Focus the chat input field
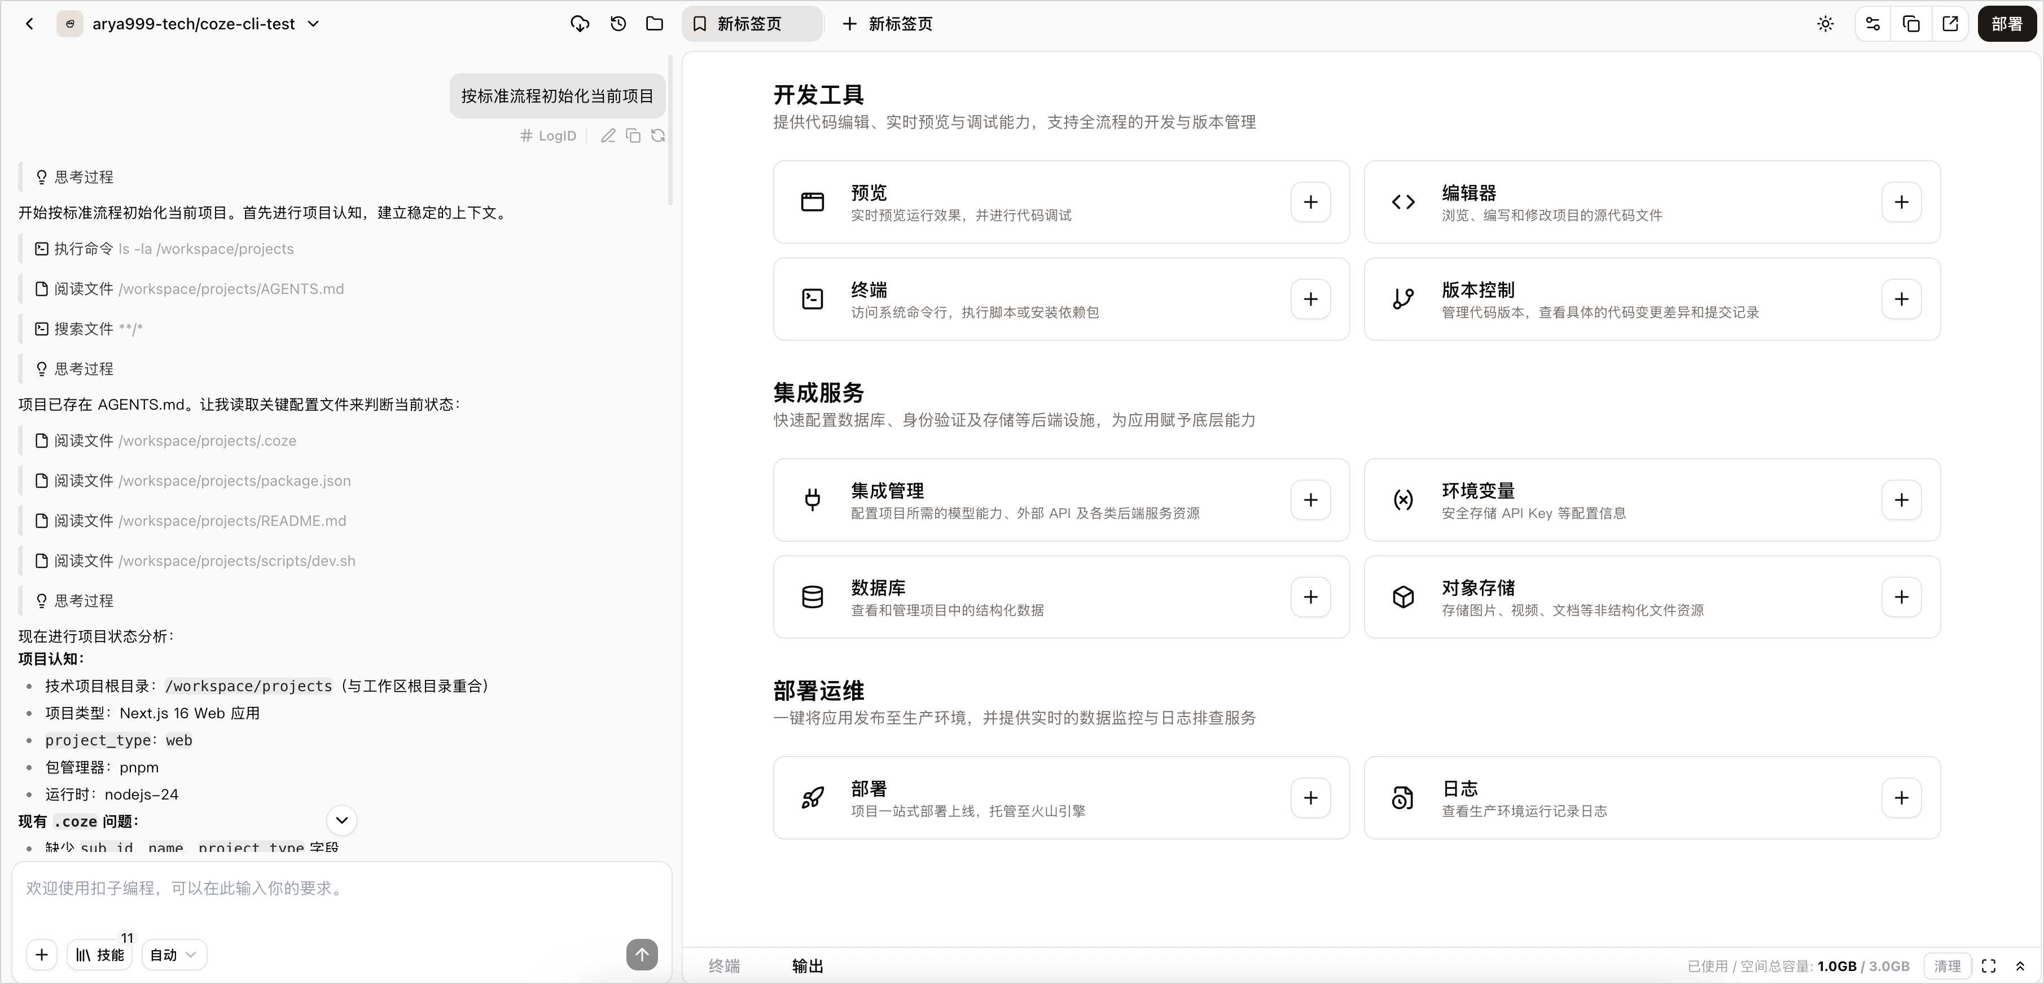This screenshot has height=984, width=2044. 341,897
